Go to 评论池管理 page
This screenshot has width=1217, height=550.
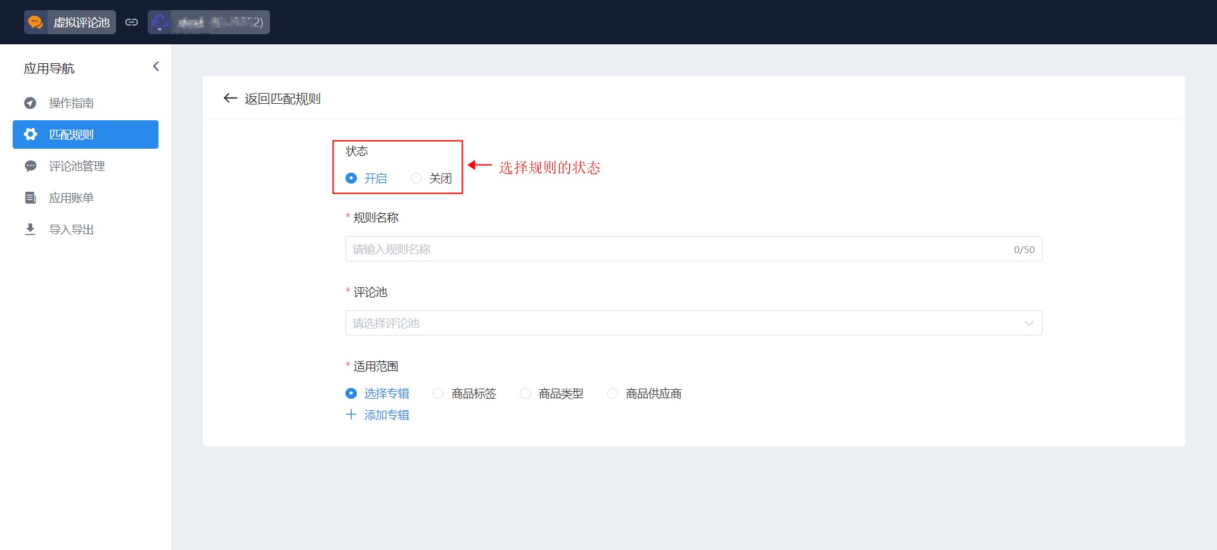click(x=86, y=166)
